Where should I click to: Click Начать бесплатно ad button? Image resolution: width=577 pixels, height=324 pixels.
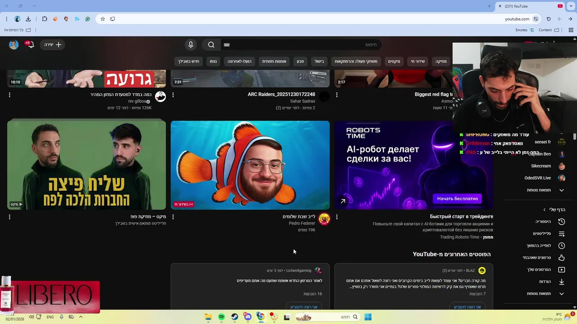(x=457, y=198)
